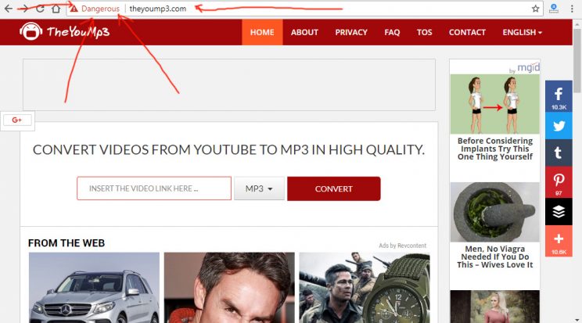The image size is (582, 323).
Task: Click the scrollbar up arrow
Action: (577, 23)
